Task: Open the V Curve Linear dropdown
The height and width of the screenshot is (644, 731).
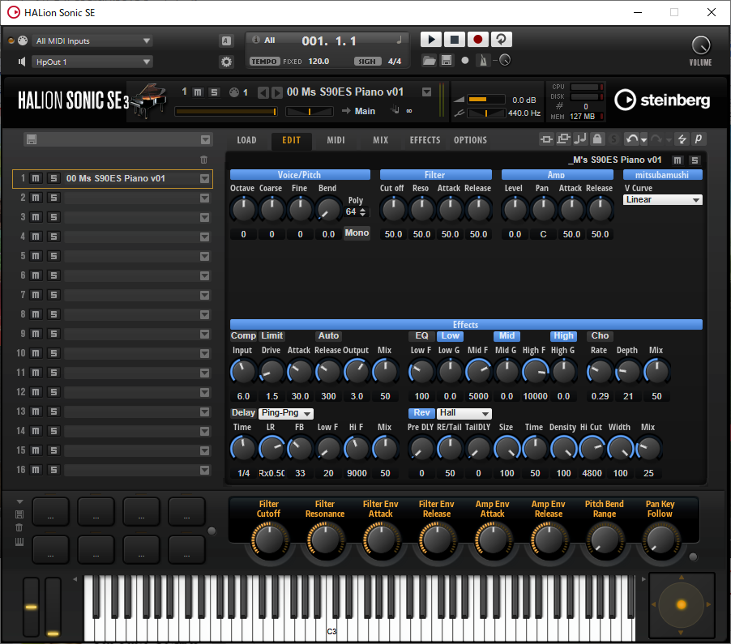Action: pos(662,199)
